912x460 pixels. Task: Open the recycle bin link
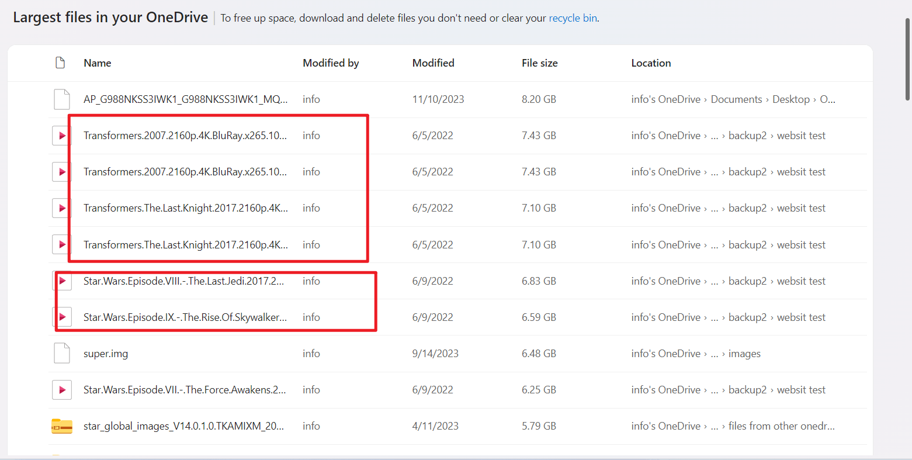pos(573,18)
